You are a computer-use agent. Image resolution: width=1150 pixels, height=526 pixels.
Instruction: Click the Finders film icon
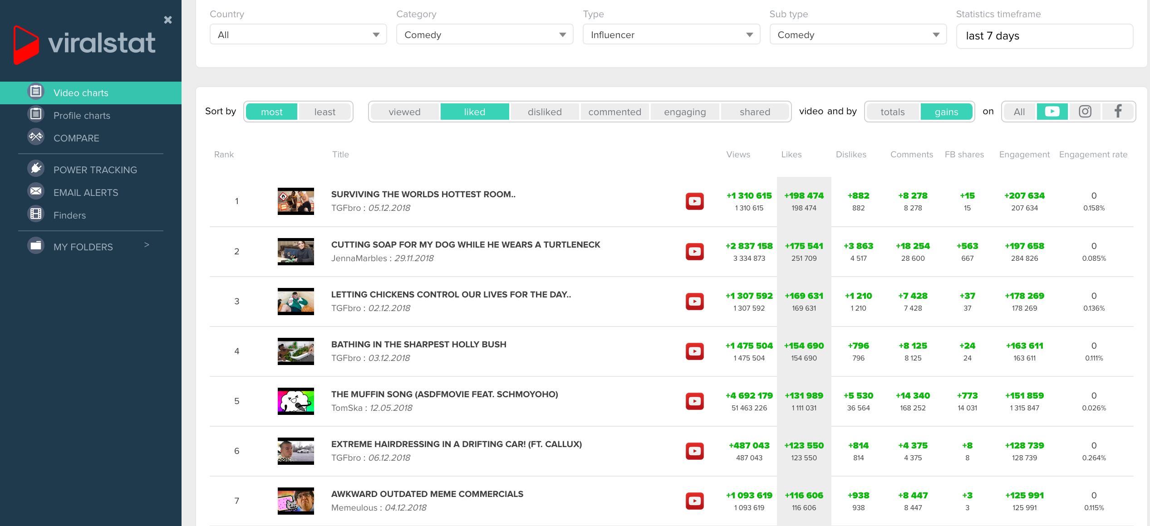click(36, 214)
